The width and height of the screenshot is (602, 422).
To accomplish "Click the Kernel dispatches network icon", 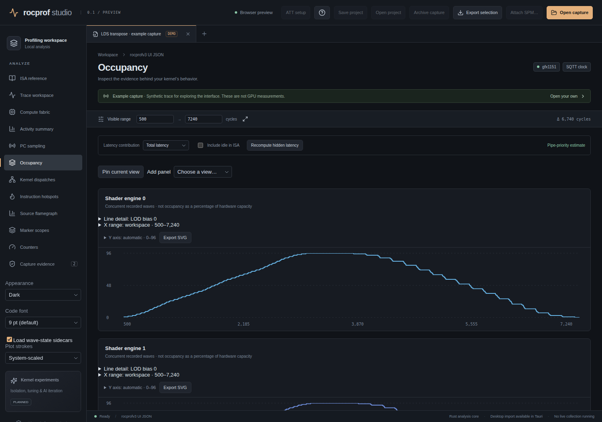I will (x=12, y=180).
